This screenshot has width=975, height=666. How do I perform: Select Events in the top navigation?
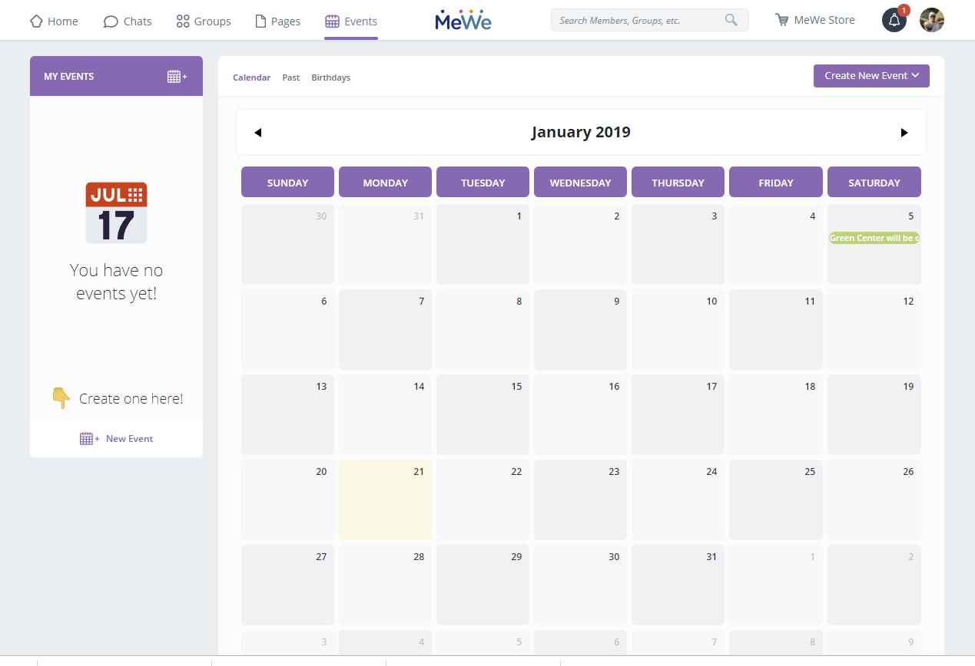point(351,21)
